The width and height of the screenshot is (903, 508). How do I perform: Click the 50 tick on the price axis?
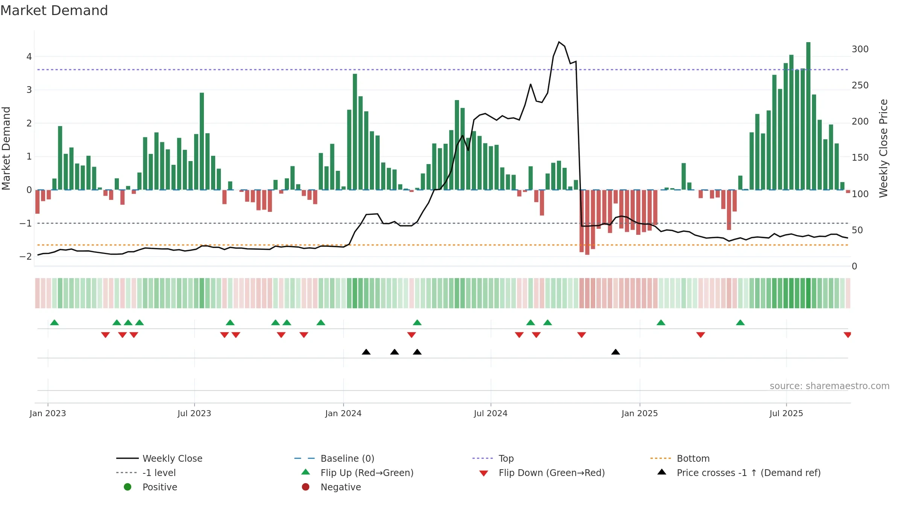(x=857, y=230)
